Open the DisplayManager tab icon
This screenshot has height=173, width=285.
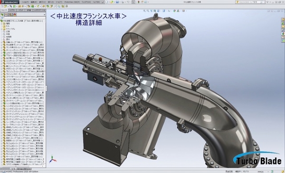tap(15, 15)
